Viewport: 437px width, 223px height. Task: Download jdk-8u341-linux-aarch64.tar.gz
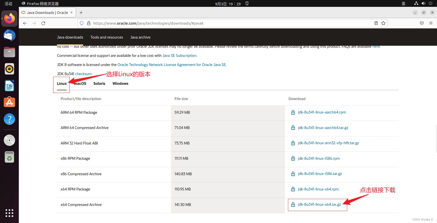(x=323, y=128)
